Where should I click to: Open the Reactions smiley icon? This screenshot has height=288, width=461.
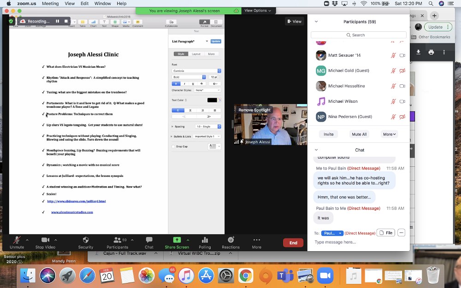pos(231,240)
